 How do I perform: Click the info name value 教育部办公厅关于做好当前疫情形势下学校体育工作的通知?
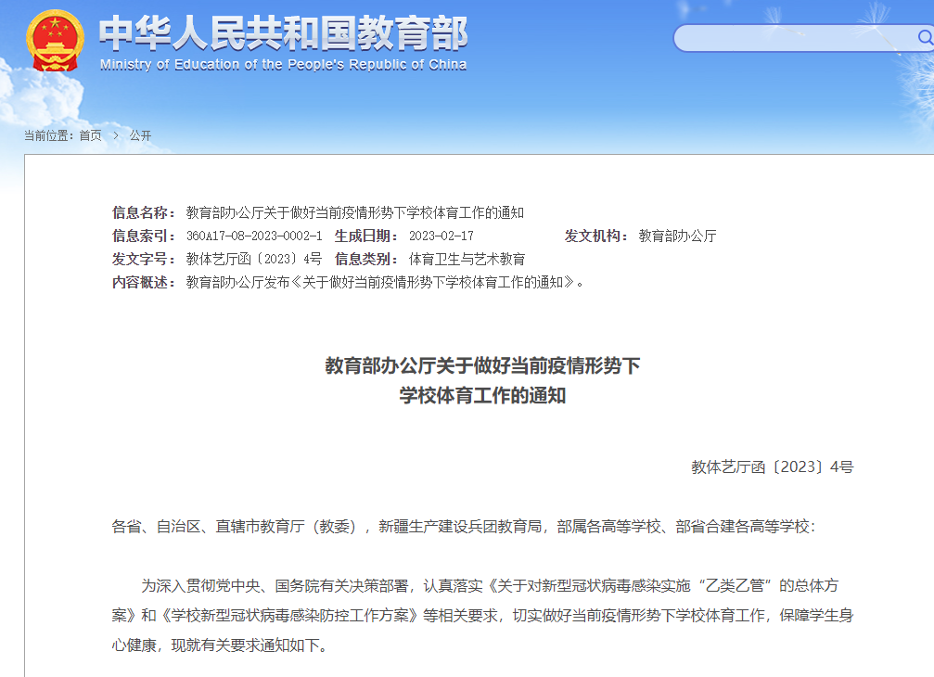click(x=355, y=212)
